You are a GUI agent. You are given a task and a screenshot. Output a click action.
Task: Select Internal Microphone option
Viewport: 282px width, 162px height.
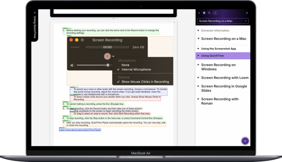(x=136, y=69)
